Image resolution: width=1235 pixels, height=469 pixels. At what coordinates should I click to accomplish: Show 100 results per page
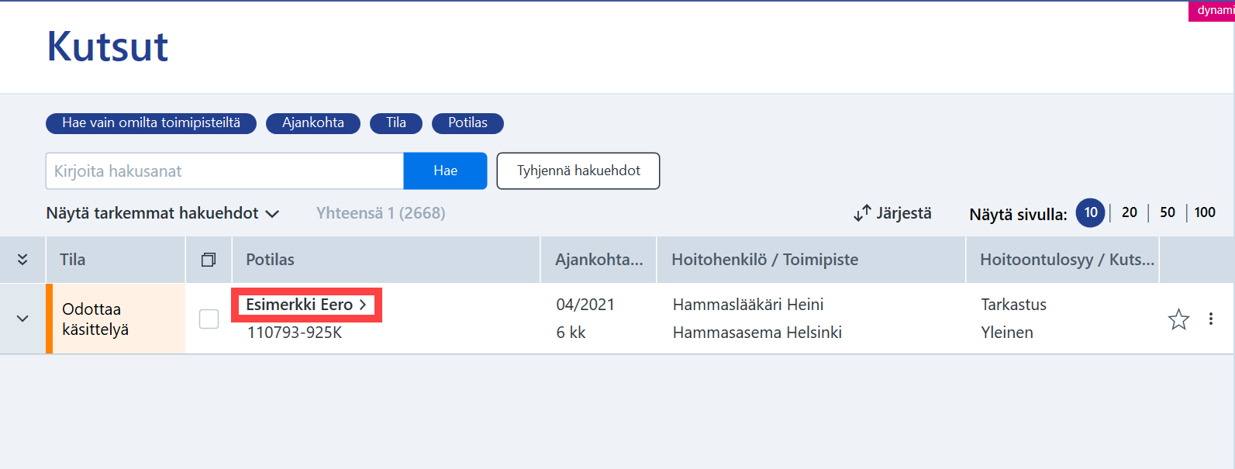click(1205, 212)
